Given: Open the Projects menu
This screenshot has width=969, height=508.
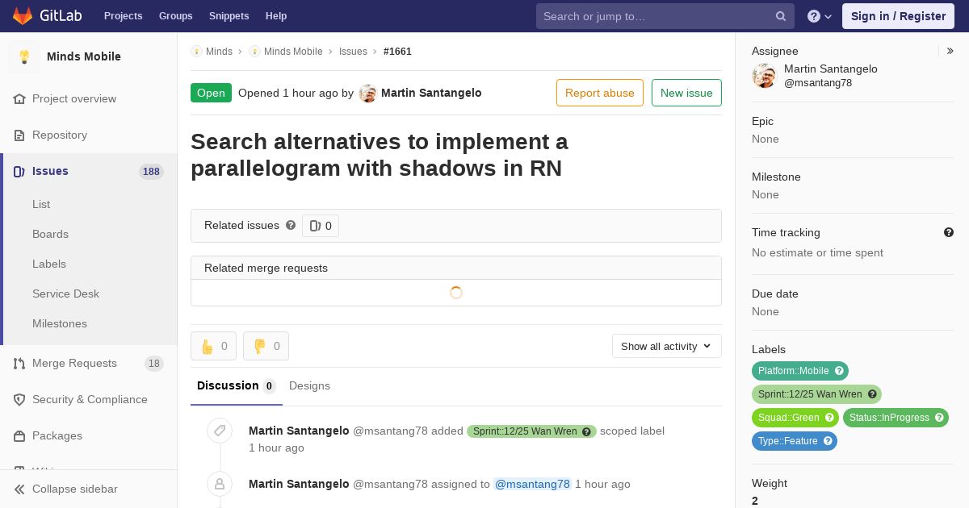Looking at the screenshot, I should click(x=123, y=16).
